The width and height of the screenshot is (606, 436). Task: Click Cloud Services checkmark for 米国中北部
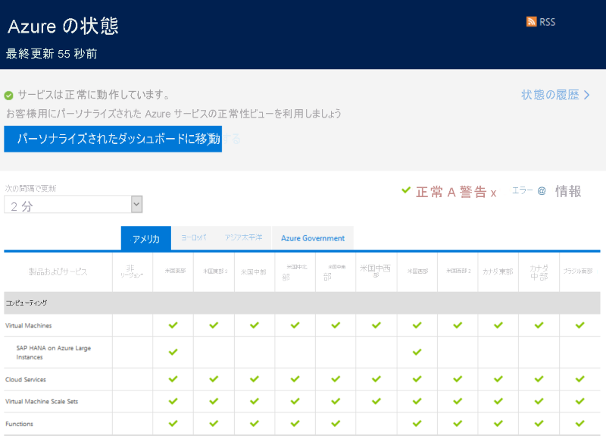[x=295, y=378]
